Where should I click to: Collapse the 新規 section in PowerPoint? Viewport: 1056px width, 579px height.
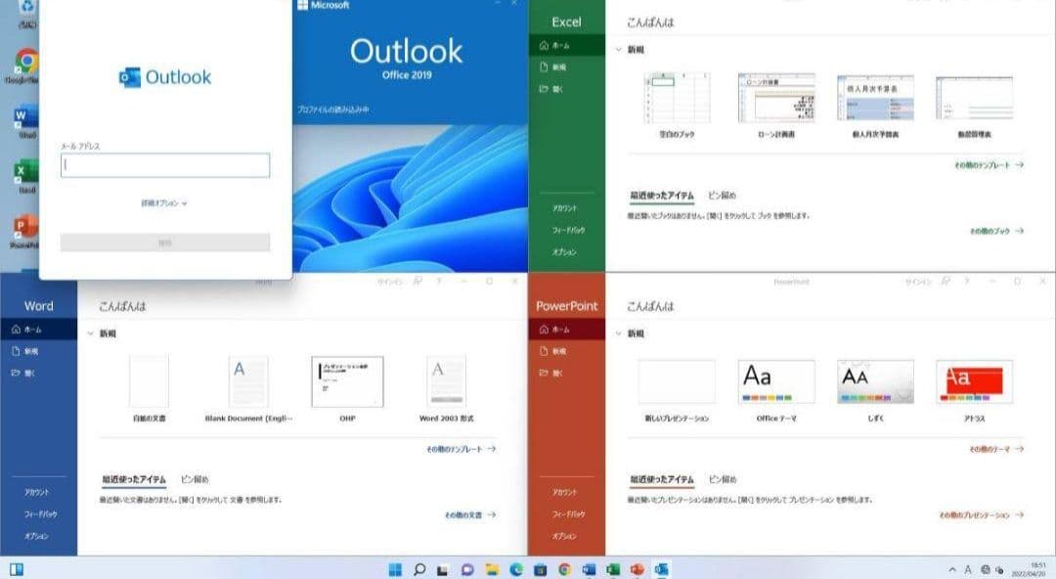tap(619, 332)
